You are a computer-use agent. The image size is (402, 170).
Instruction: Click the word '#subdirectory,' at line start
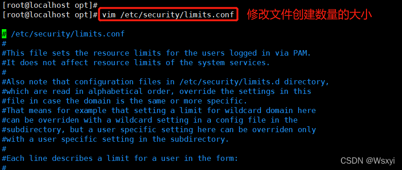(x=33, y=130)
